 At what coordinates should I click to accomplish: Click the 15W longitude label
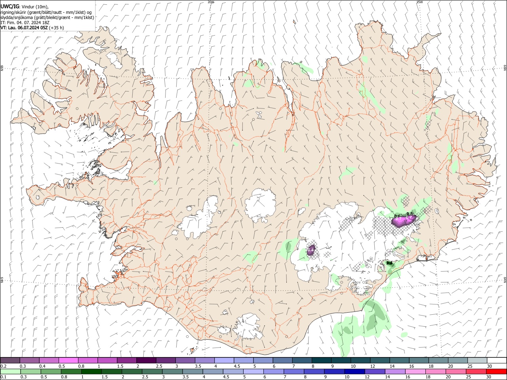pos(419,2)
